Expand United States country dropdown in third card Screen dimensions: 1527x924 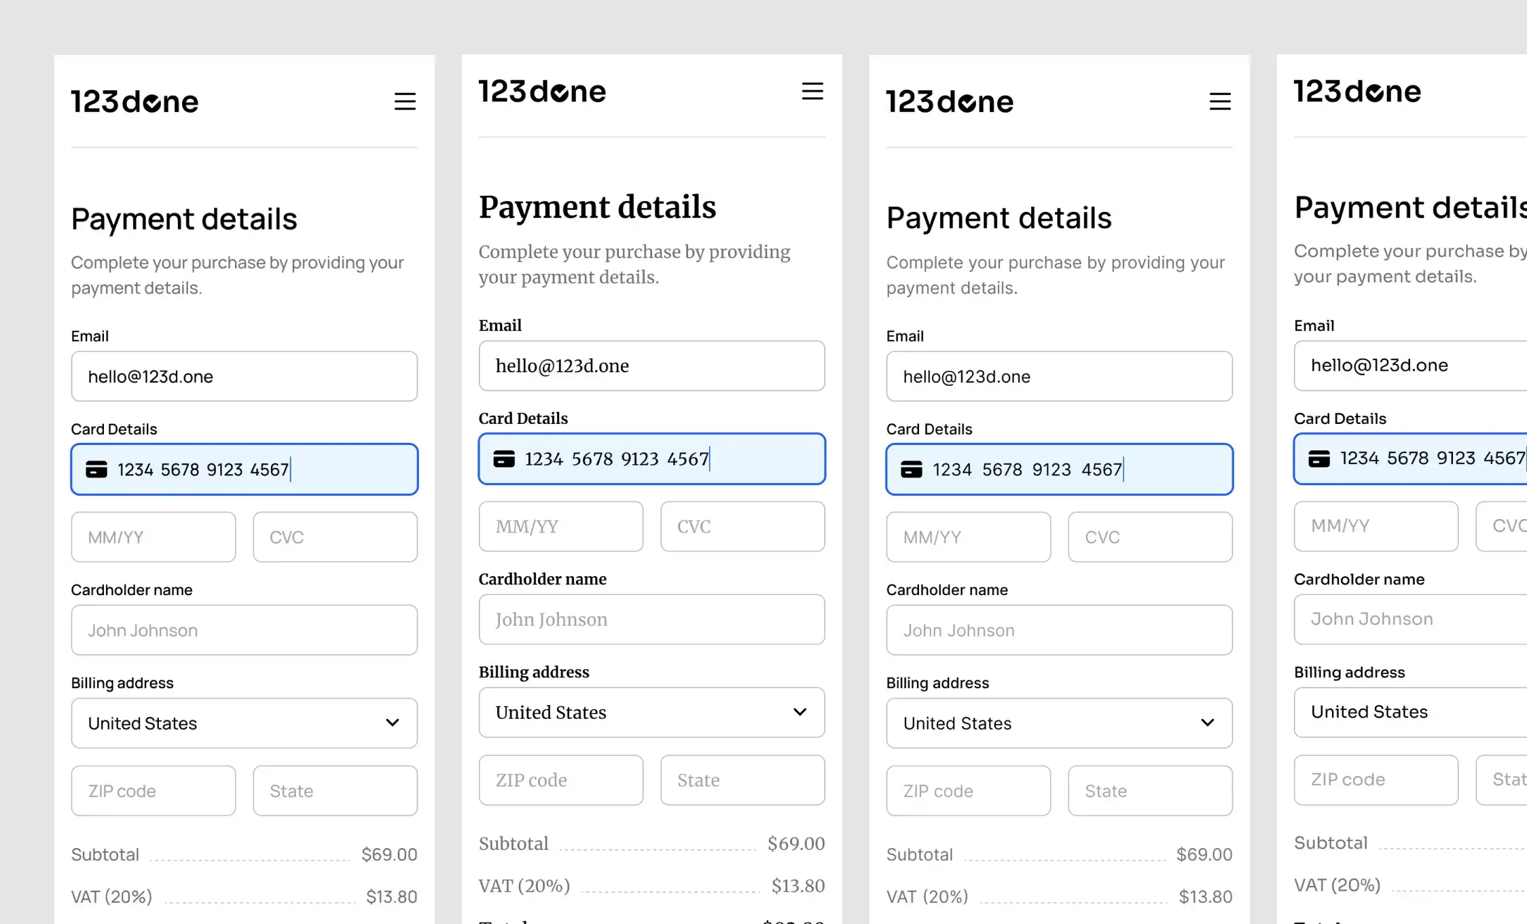[x=1060, y=723]
